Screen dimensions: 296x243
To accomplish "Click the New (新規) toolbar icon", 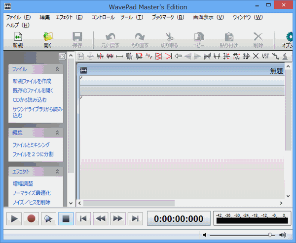I will click(18, 37).
